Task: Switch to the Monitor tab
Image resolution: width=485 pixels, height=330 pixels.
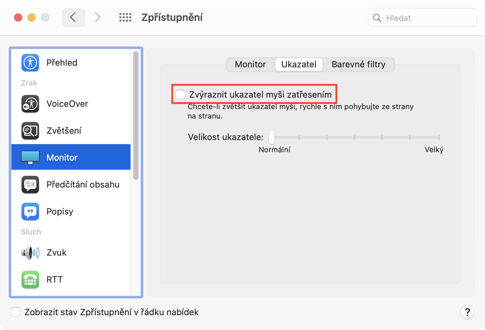Action: 250,64
